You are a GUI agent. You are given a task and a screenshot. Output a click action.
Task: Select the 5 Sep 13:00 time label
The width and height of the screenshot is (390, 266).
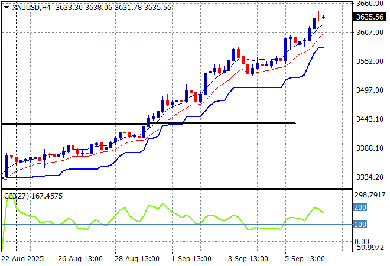click(305, 259)
